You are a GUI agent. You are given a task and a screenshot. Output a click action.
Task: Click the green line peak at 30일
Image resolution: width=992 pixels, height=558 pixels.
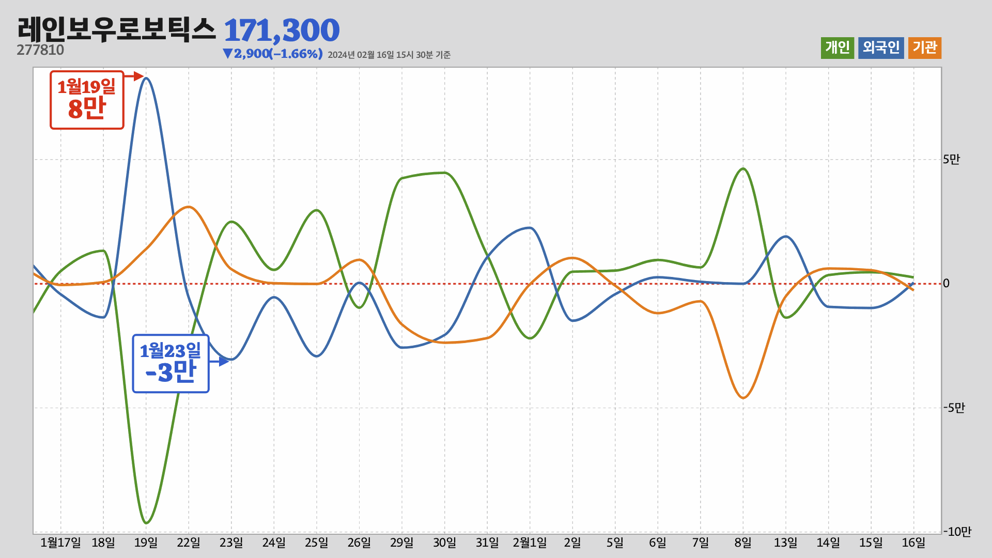tap(444, 173)
